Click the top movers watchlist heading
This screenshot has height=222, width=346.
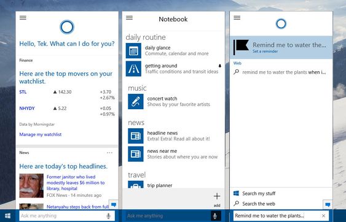tap(66, 77)
